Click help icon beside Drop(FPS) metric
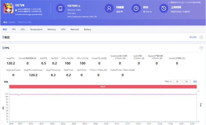This screenshot has width=206, height=125. [x=105, y=58]
